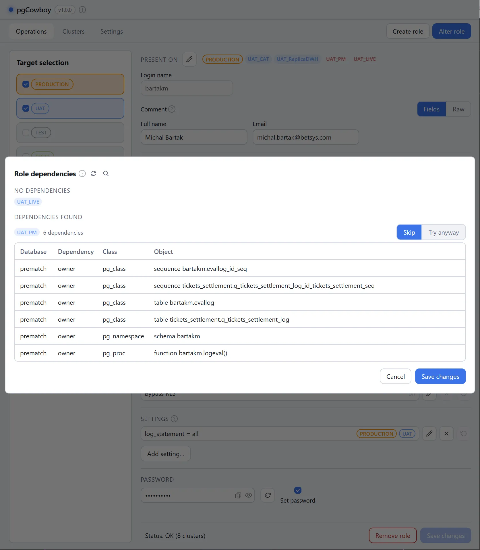Click the Add setting... button

click(x=166, y=454)
